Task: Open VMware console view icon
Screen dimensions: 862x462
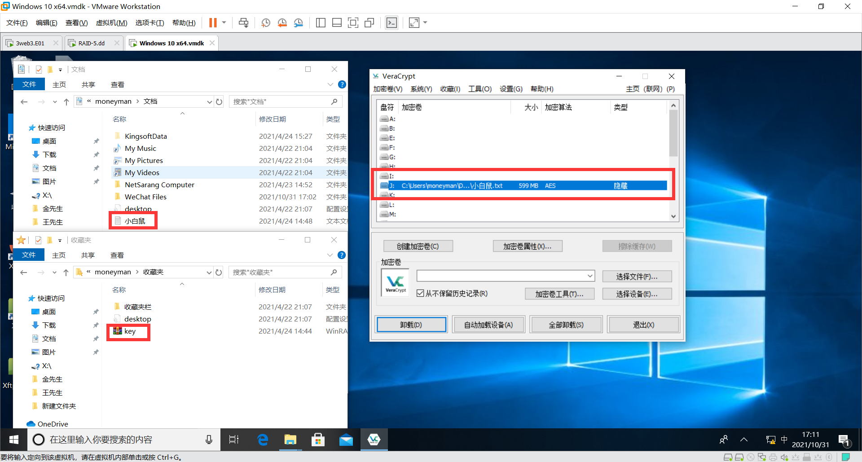Action: click(391, 22)
